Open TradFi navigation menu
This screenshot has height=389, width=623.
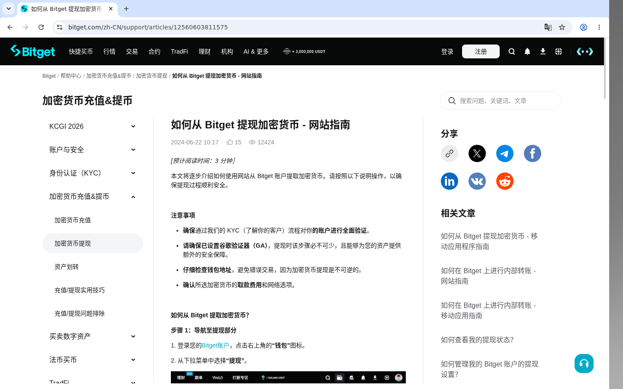pyautogui.click(x=180, y=51)
